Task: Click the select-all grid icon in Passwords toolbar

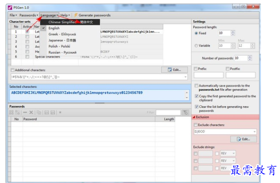Action: 11,113
